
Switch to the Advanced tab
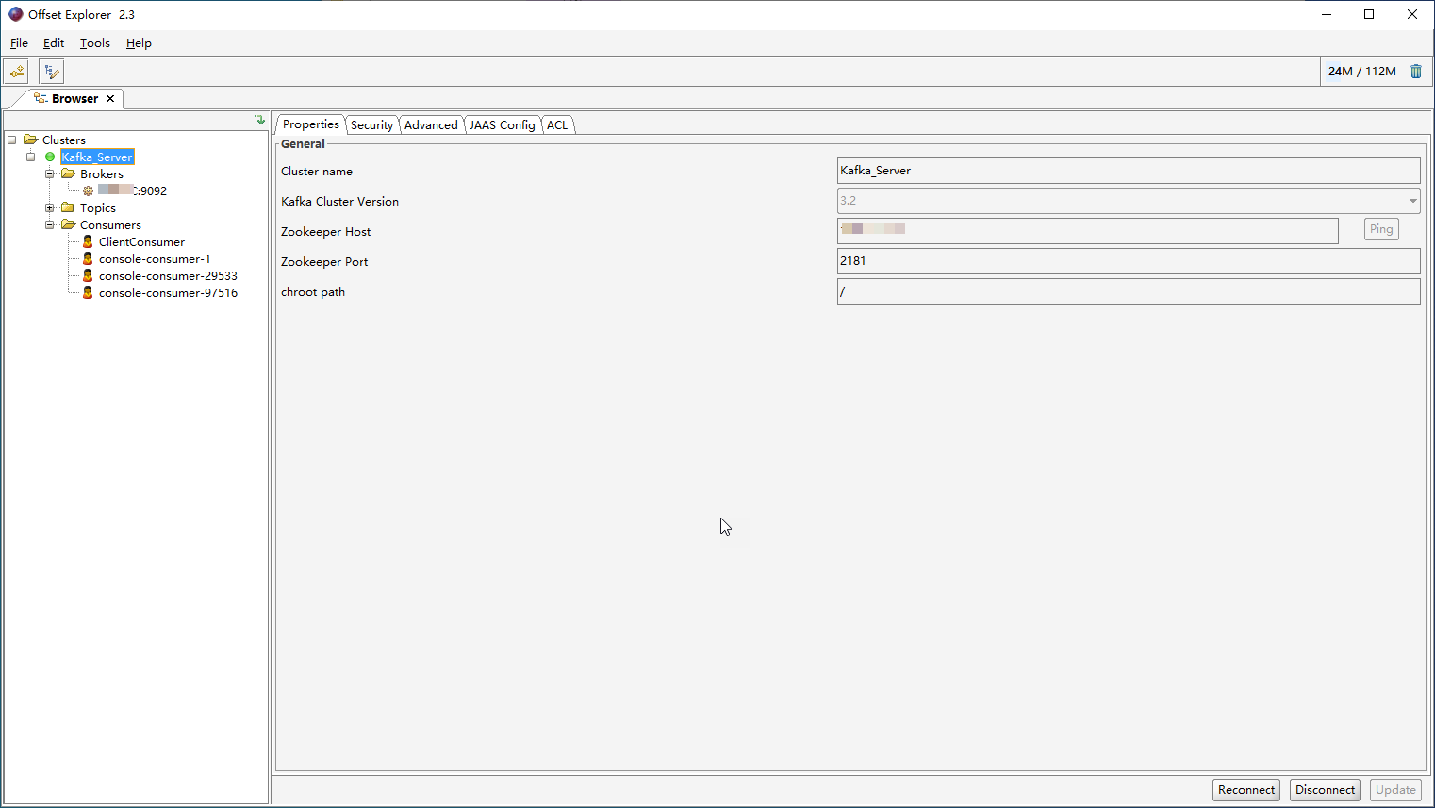point(431,125)
